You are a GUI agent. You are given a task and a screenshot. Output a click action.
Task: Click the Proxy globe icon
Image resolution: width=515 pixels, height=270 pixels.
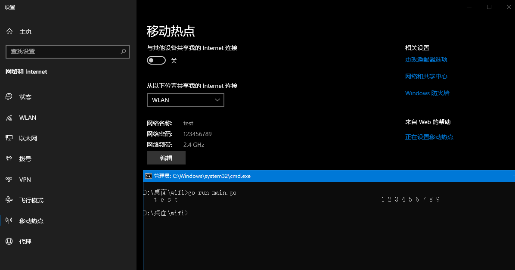click(x=9, y=242)
